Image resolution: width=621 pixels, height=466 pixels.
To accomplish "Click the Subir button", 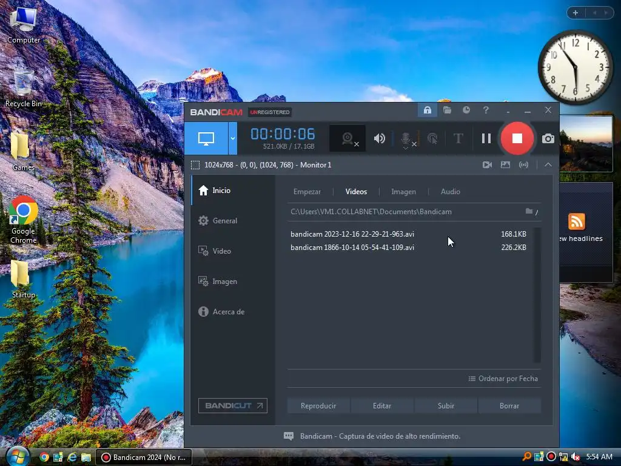I will (x=446, y=406).
